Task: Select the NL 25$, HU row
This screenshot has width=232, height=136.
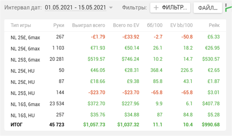Action: (x=115, y=93)
